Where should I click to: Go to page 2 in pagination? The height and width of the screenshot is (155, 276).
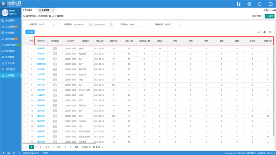click(x=36, y=147)
